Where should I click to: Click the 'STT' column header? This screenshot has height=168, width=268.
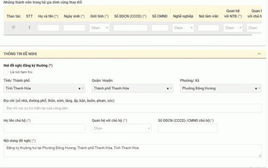click(29, 16)
